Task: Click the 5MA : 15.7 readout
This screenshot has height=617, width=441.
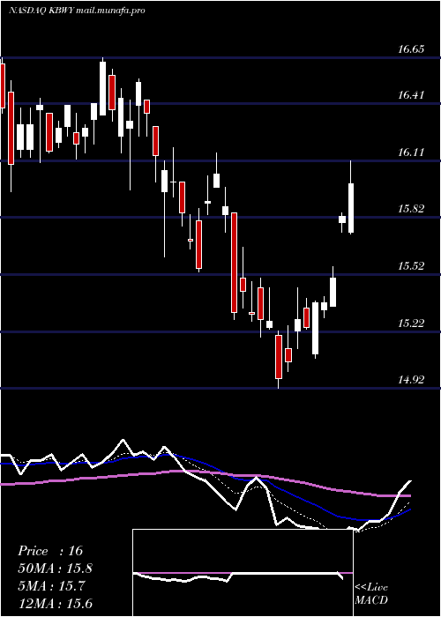Action: (x=51, y=586)
